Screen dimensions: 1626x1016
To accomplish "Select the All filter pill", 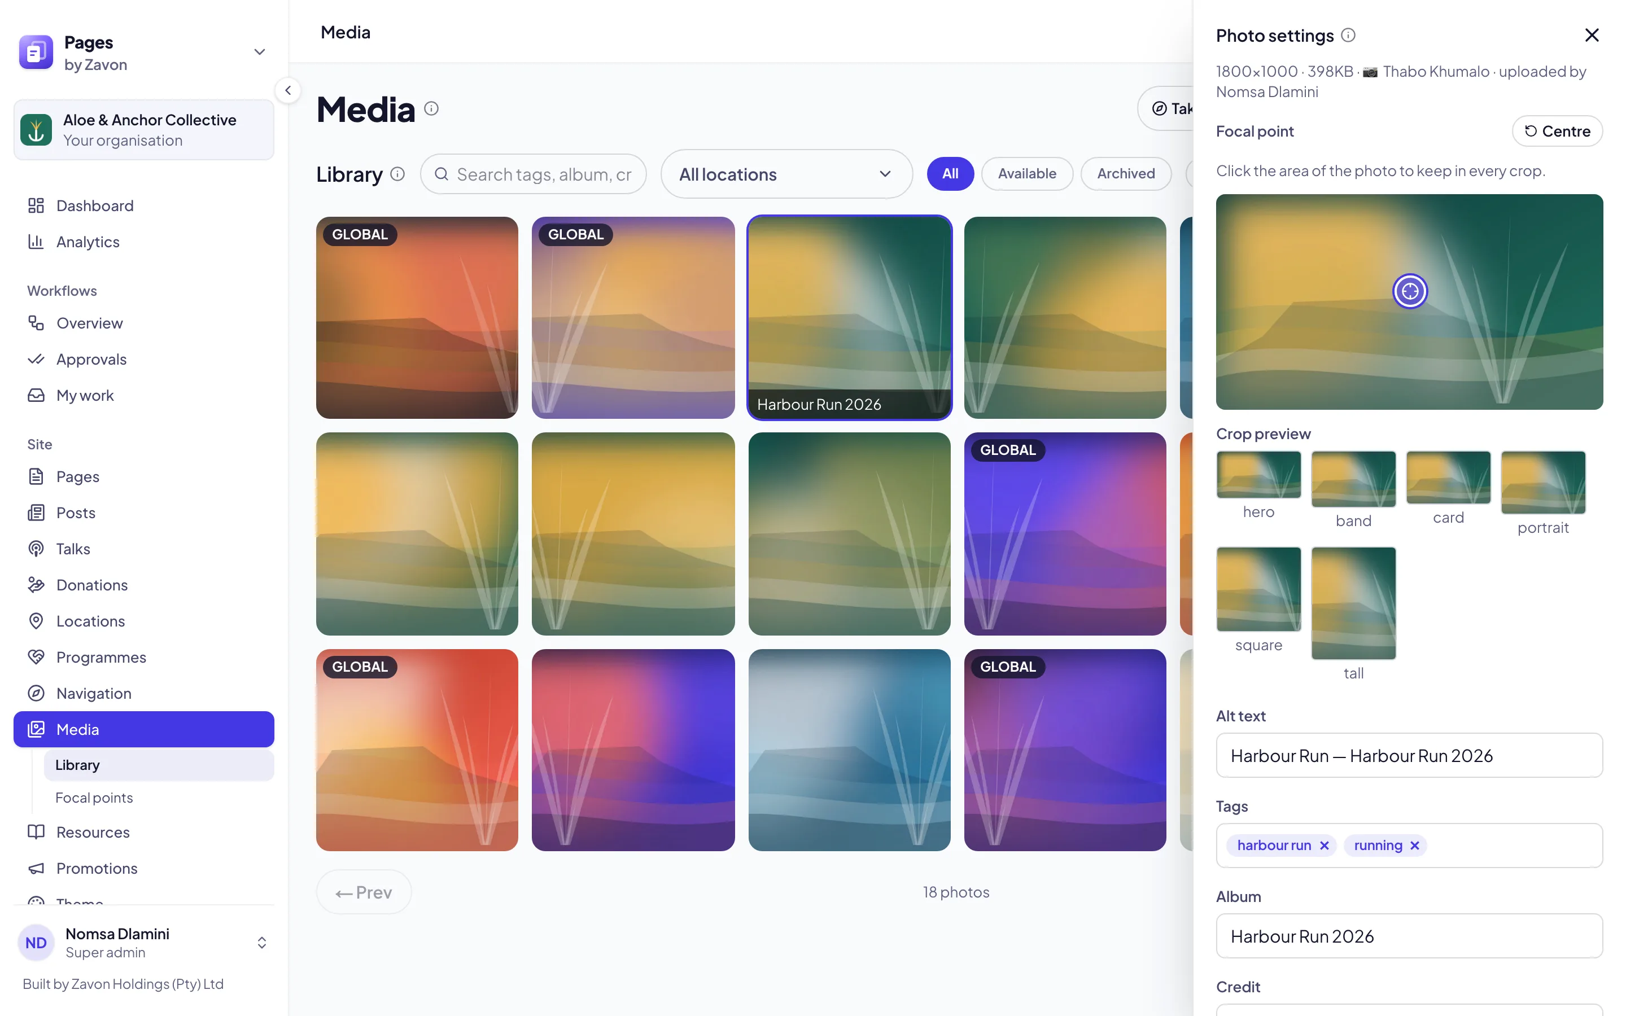I will point(950,173).
